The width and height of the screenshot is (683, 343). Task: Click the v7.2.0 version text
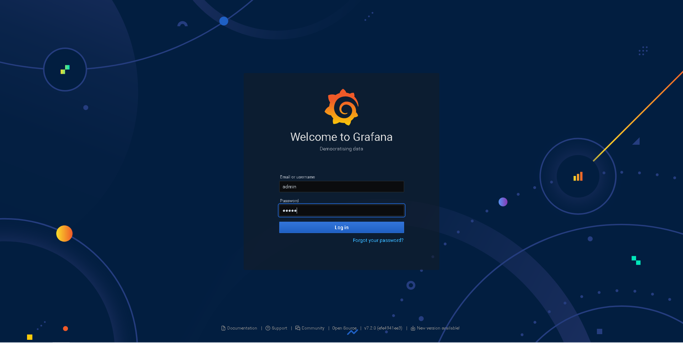pyautogui.click(x=383, y=328)
